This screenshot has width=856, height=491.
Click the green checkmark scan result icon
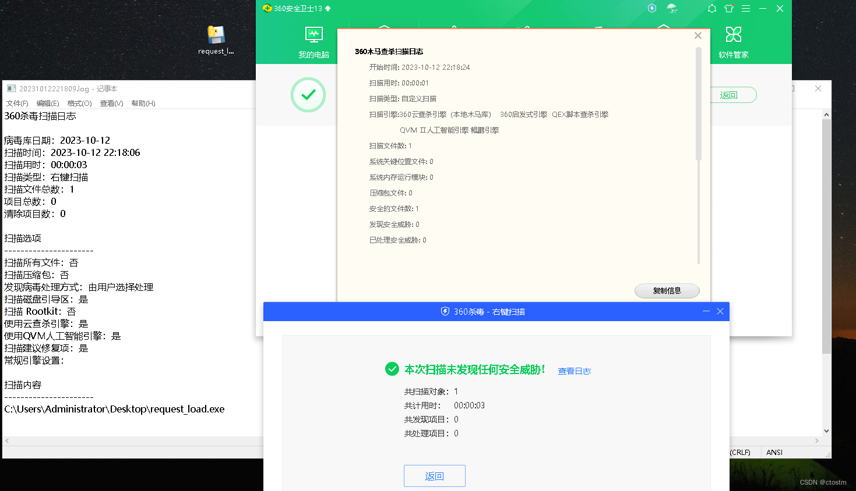point(308,94)
